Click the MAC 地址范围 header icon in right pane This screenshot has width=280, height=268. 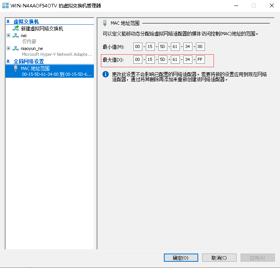[105, 23]
